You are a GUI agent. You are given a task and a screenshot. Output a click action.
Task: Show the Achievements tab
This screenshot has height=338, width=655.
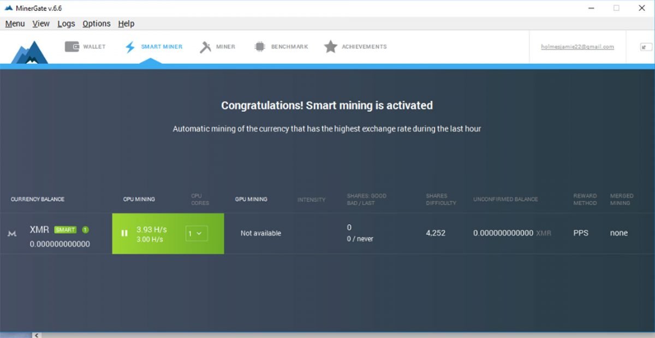355,47
